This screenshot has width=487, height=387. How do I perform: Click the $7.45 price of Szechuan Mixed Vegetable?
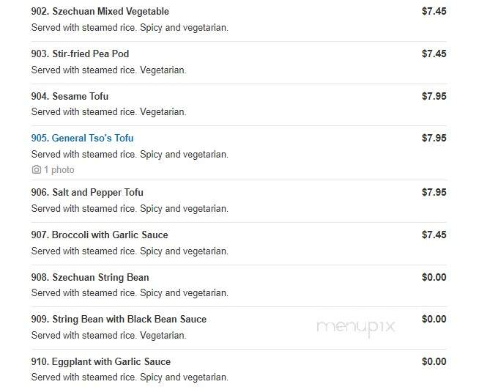tap(434, 12)
